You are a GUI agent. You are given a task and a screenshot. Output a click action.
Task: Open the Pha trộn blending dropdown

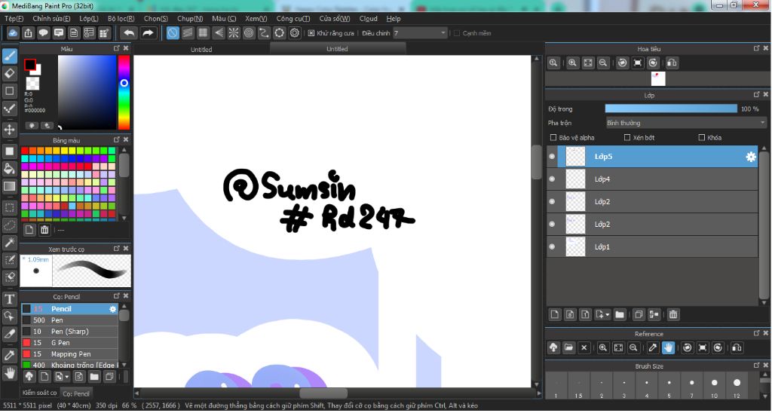click(686, 123)
